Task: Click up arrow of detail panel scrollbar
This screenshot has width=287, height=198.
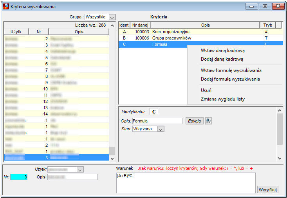Action: point(280,110)
